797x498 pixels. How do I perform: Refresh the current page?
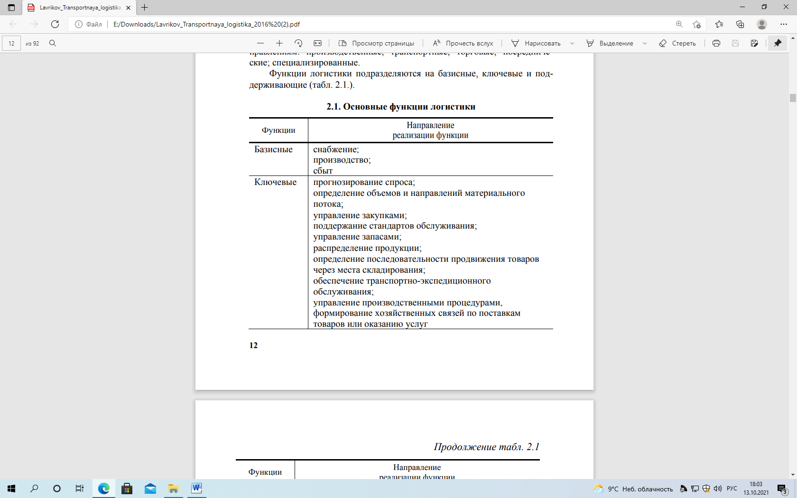click(55, 24)
